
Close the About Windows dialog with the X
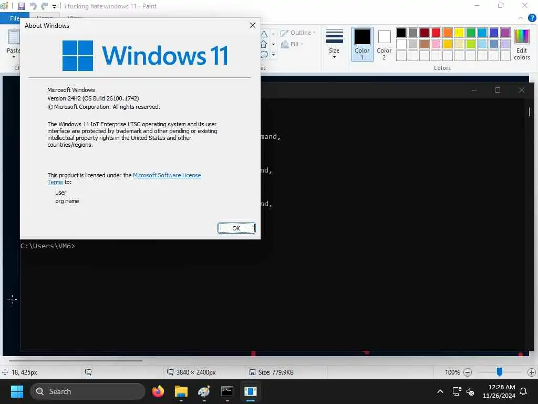pyautogui.click(x=253, y=25)
